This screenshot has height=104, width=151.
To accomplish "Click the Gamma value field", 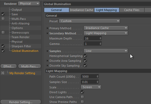I will tap(92, 44).
